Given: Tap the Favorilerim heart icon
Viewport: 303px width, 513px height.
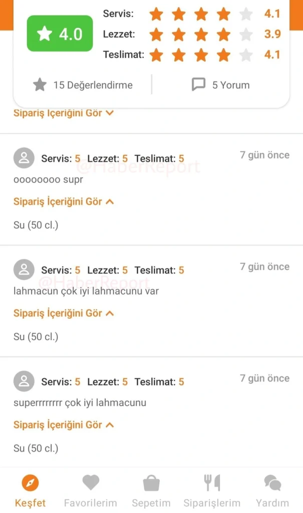Looking at the screenshot, I should pos(91,483).
